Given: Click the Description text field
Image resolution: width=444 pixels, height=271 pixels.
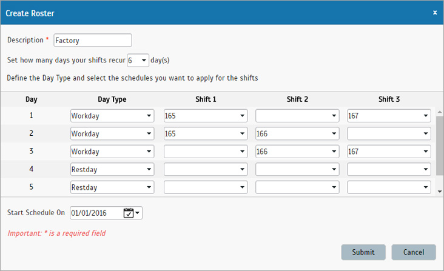Looking at the screenshot, I should pyautogui.click(x=92, y=41).
